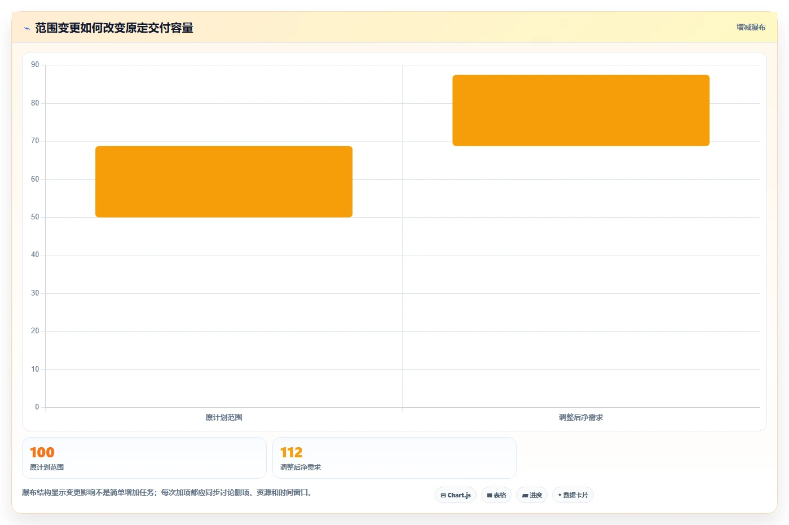The image size is (789, 525).
Task: Click the 调整后净需求 waterfall bar
Action: [581, 111]
